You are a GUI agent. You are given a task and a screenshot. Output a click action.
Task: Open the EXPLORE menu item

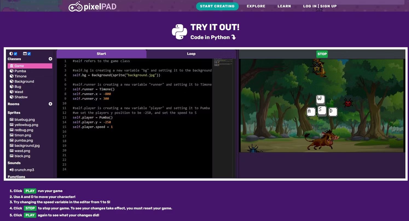point(256,6)
